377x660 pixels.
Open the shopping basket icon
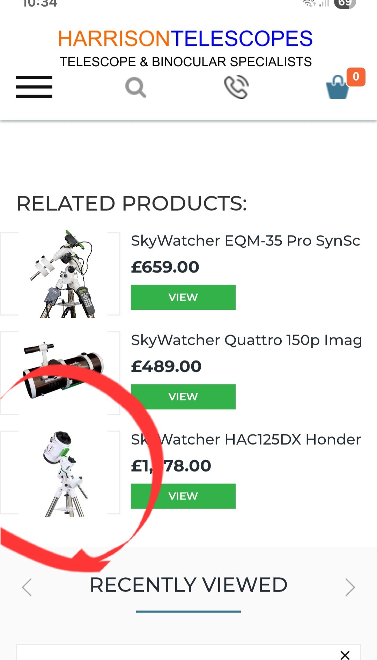click(337, 87)
